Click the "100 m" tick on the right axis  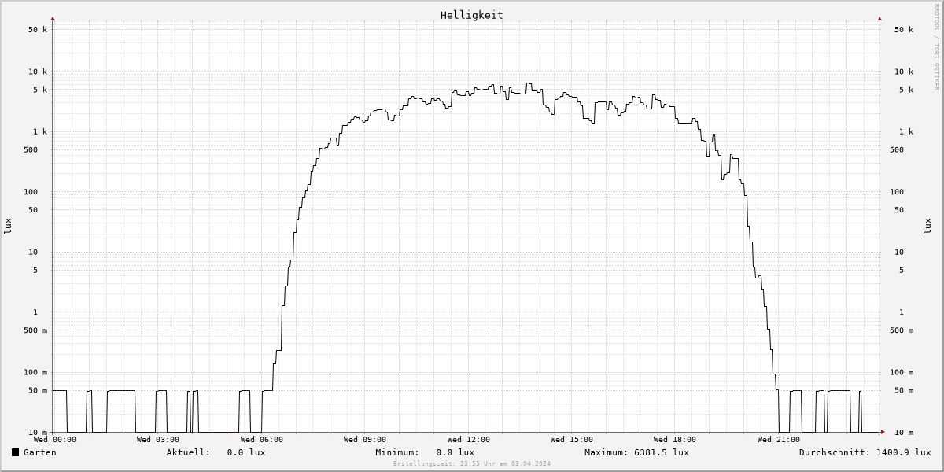click(902, 373)
